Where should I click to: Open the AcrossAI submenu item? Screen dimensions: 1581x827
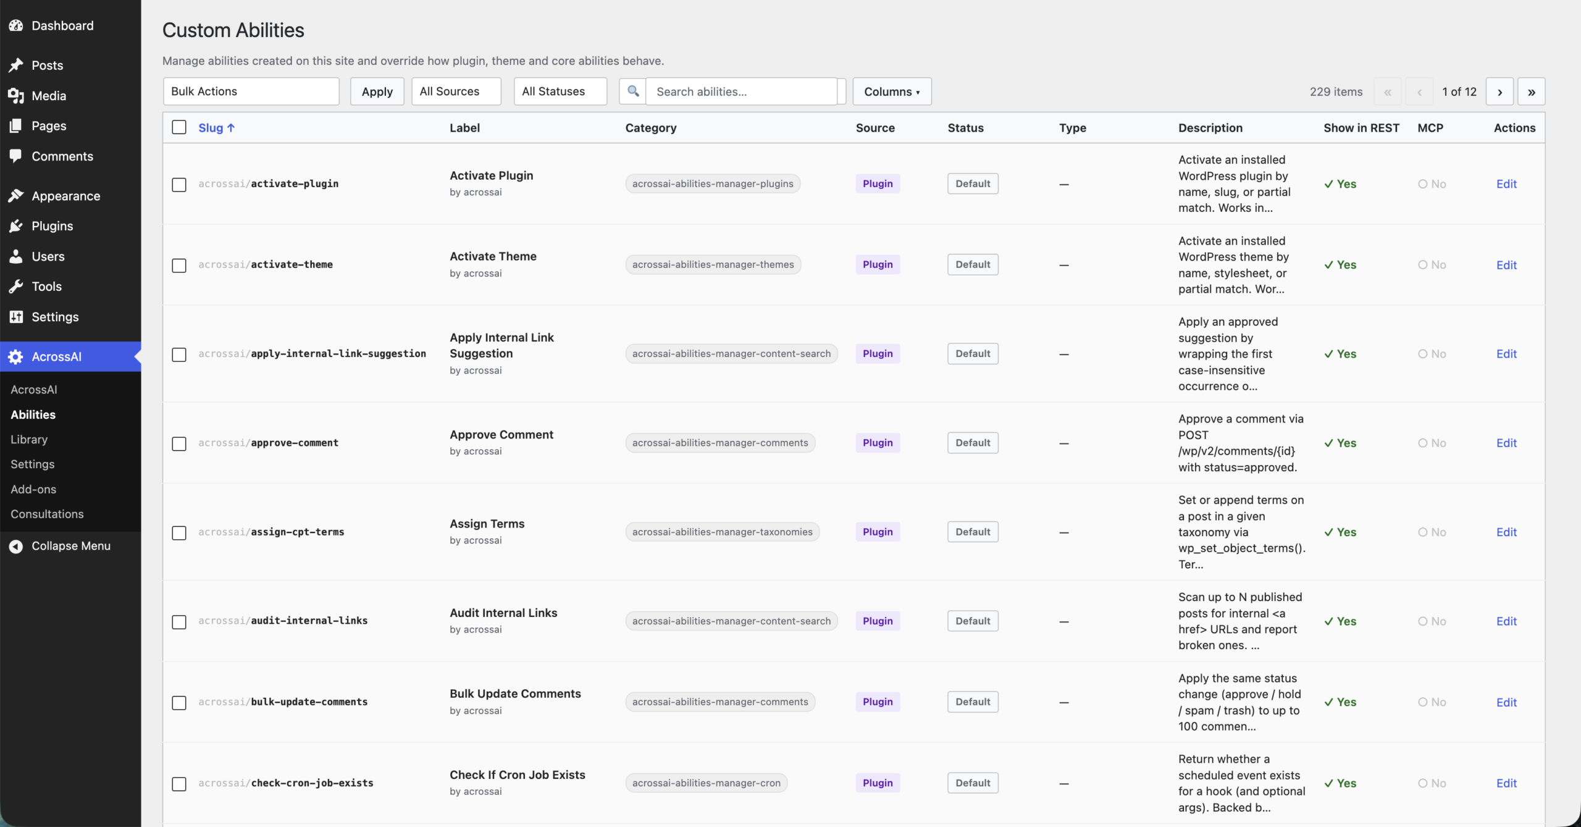(34, 390)
